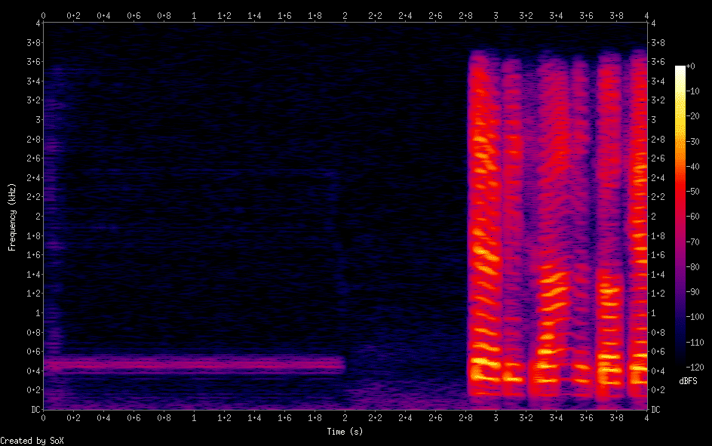Select the "-100" value on dBFS legend
712x446 pixels.
point(695,317)
